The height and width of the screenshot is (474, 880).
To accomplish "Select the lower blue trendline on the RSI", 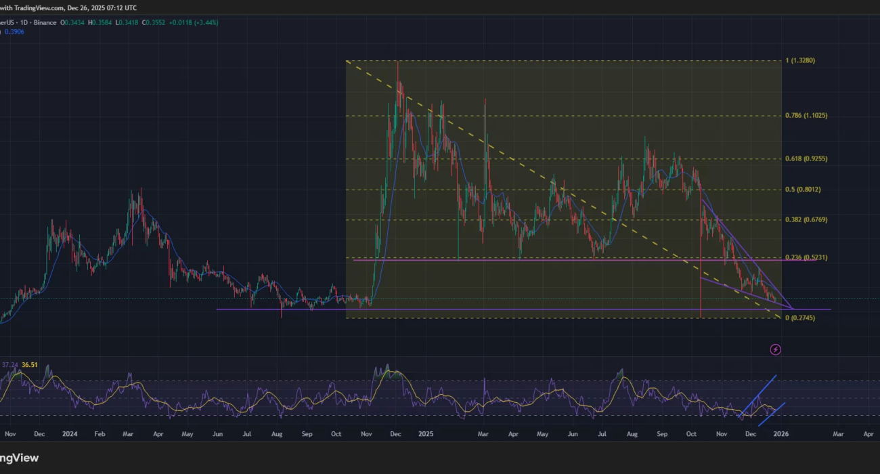I will pos(772,414).
